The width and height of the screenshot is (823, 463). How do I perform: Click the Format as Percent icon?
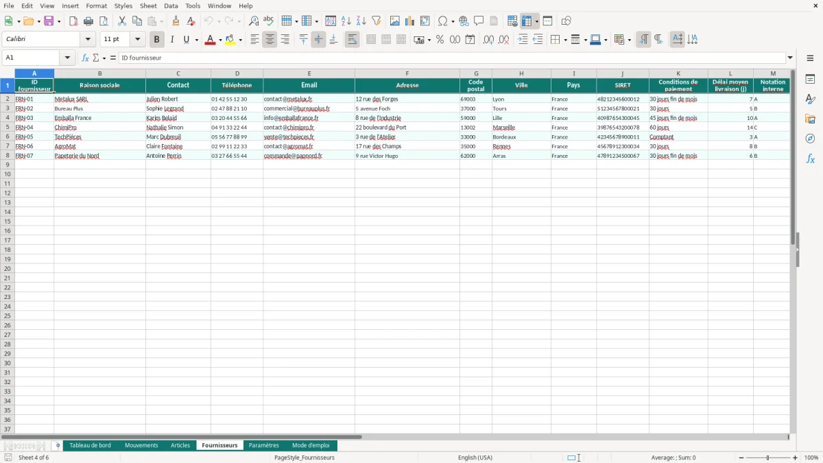(x=440, y=40)
